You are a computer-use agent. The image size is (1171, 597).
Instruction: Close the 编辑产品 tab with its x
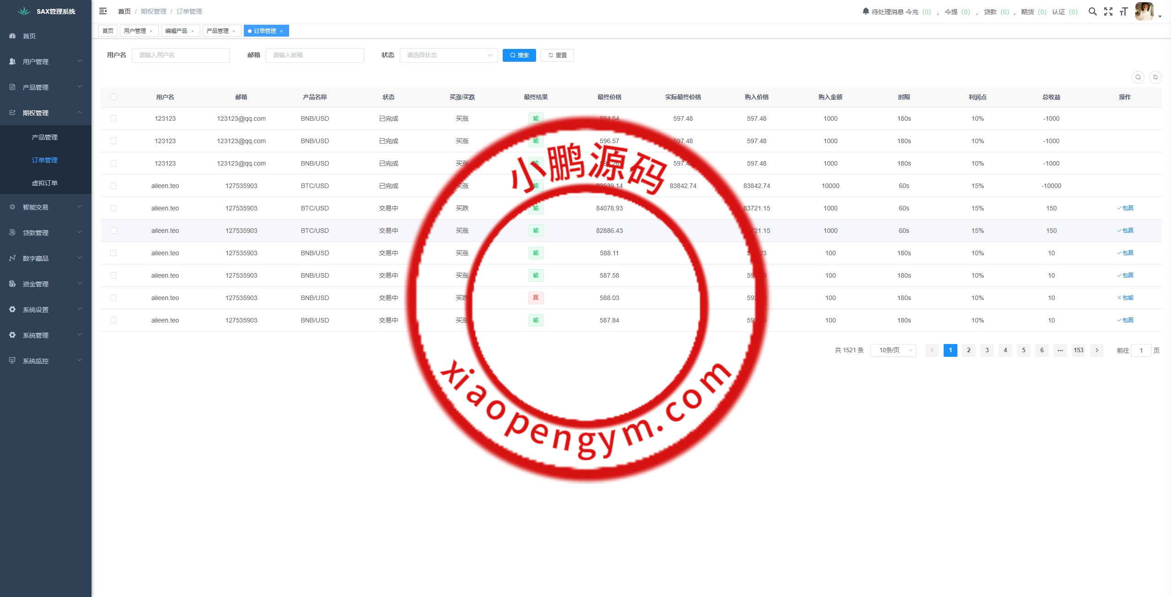pos(193,31)
